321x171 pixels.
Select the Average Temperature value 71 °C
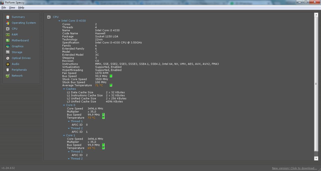coord(99,85)
